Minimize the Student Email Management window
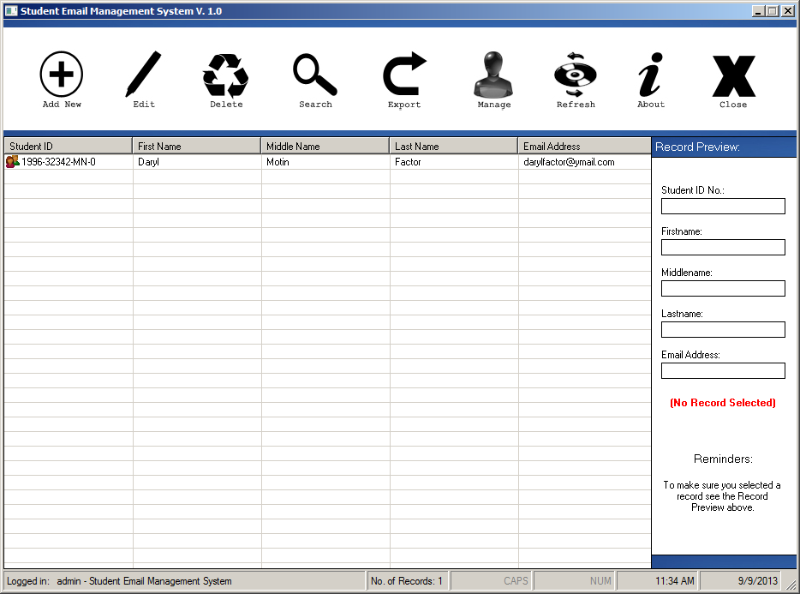Image resolution: width=800 pixels, height=594 pixels. pyautogui.click(x=758, y=11)
